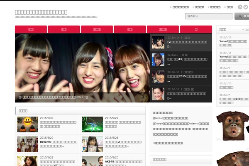Open the sidebar entry dated 2015/2/7
This screenshot has height=166, width=249.
pos(234,101)
